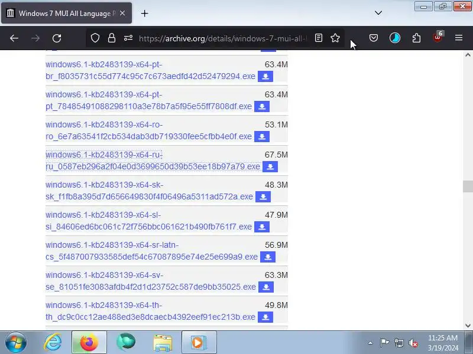Download the sr-latn-cs language pack via download icon
The width and height of the screenshot is (473, 354).
coord(268,257)
